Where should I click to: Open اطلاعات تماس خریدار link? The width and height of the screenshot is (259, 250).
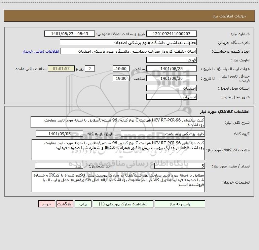pyautogui.click(x=41, y=51)
